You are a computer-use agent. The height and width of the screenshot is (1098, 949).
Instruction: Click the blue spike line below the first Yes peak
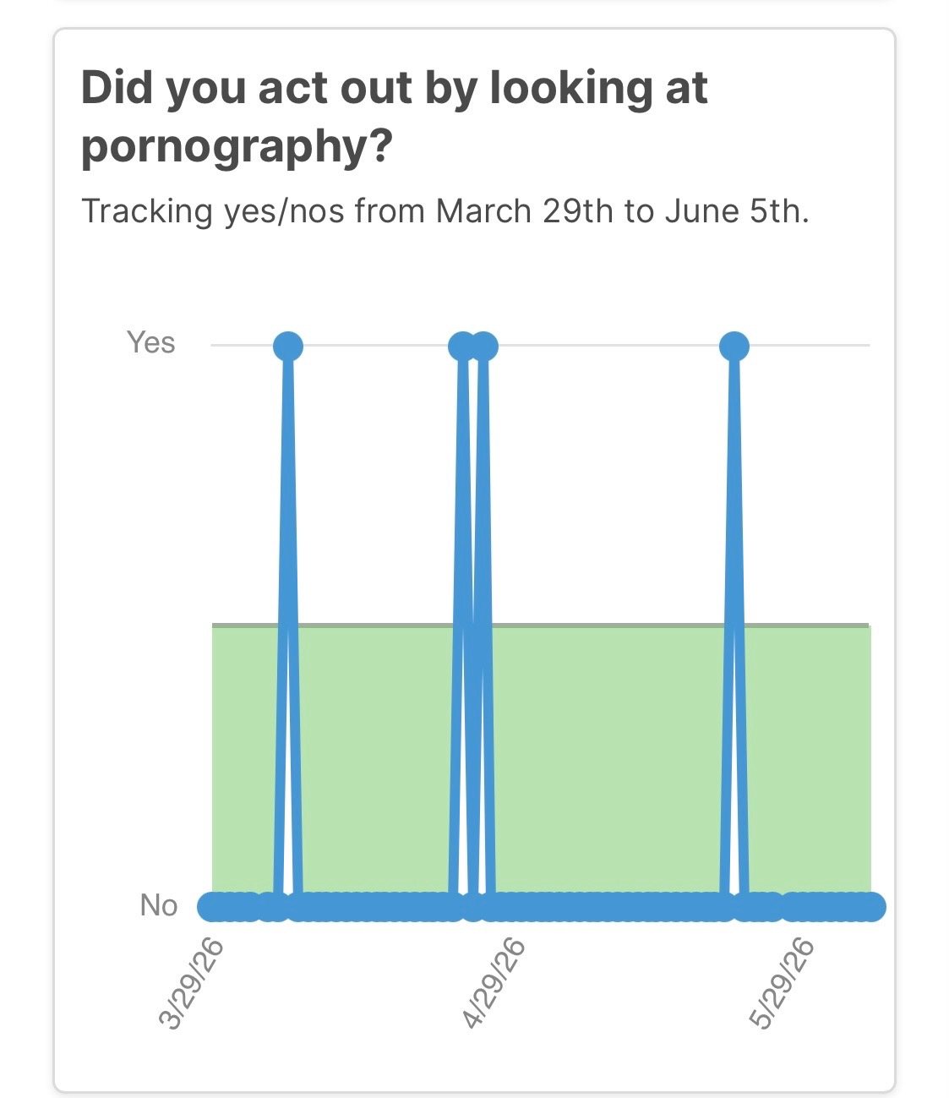click(288, 625)
